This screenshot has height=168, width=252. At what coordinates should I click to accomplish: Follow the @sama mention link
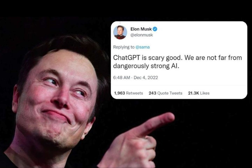142,47
